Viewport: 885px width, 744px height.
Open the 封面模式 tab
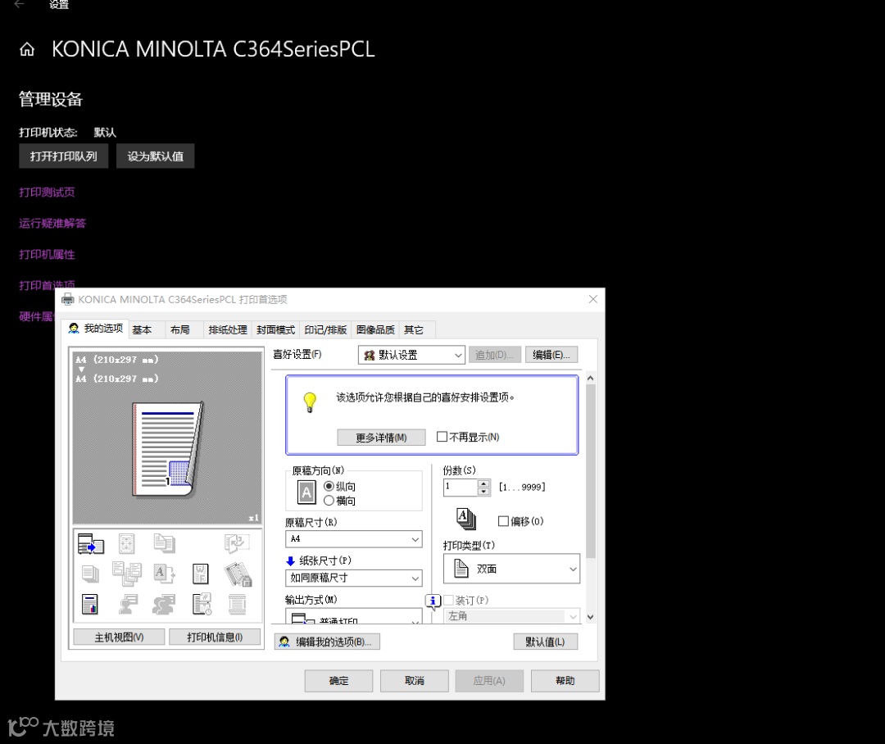coord(275,330)
